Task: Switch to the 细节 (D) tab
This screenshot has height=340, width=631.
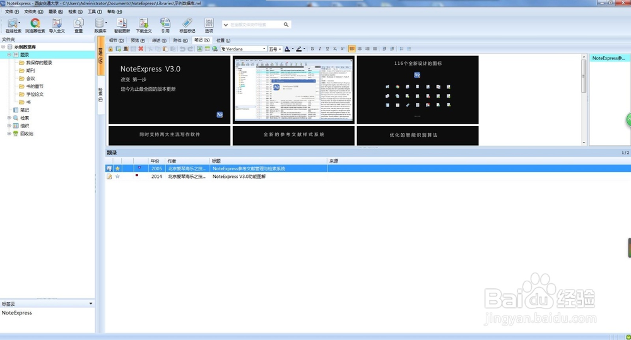Action: click(116, 40)
